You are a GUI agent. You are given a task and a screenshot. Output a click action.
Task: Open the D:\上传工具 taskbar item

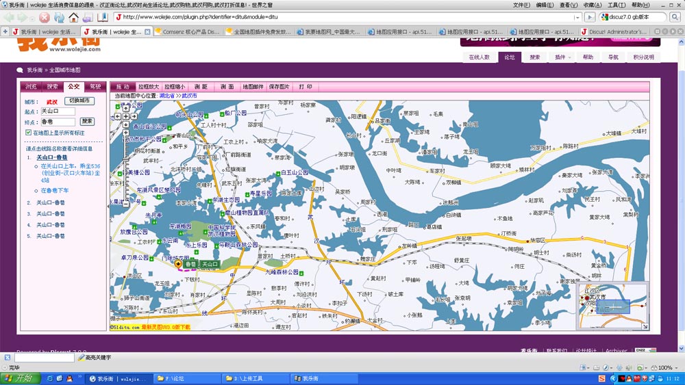pos(256,378)
